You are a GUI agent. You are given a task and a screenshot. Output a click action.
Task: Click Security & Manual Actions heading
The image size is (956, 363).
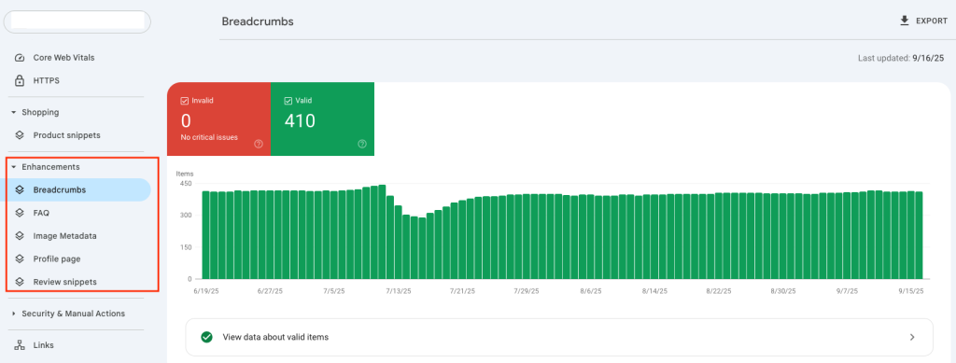(x=73, y=314)
